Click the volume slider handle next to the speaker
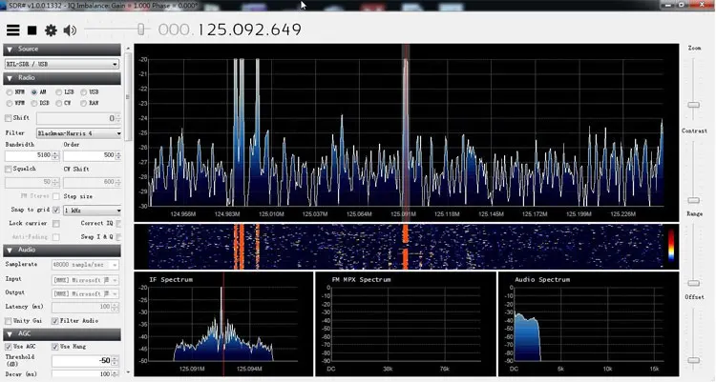The image size is (716, 382). [x=141, y=30]
